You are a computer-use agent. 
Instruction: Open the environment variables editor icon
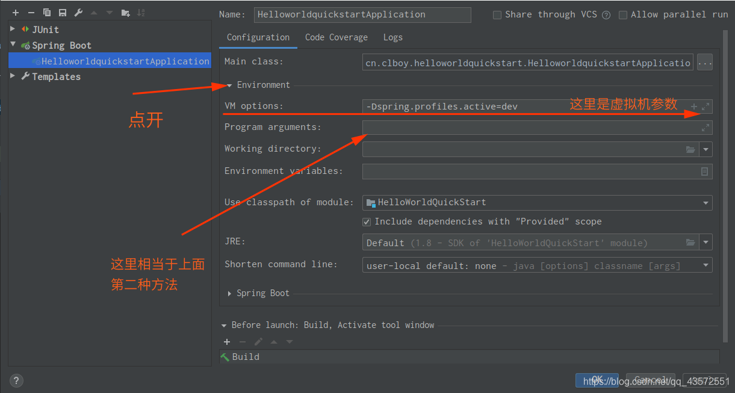(704, 172)
